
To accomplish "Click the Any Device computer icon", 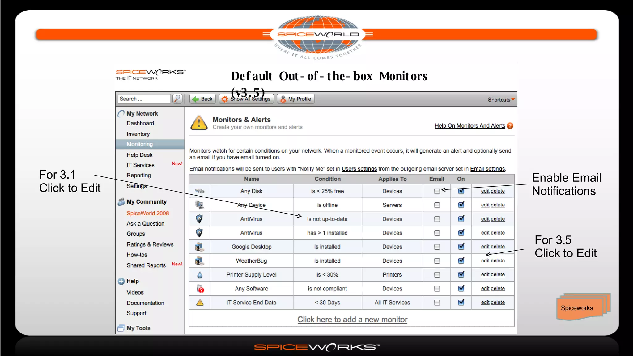I will 199,205.
